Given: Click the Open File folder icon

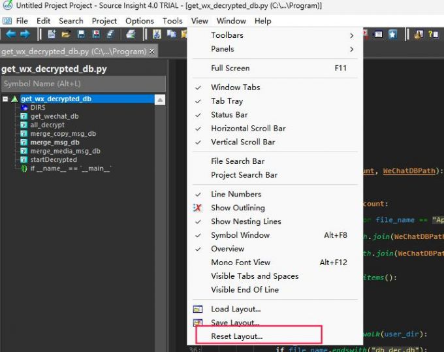Looking at the screenshot, I should pos(65,34).
